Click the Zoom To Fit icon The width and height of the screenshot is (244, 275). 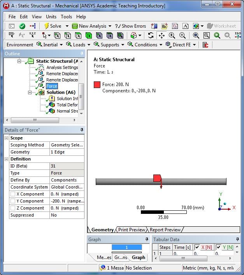tap(196, 35)
